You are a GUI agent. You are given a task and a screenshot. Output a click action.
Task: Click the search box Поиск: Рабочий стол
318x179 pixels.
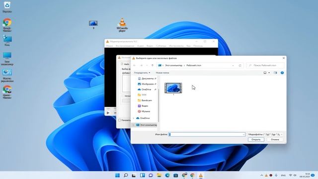coord(265,65)
